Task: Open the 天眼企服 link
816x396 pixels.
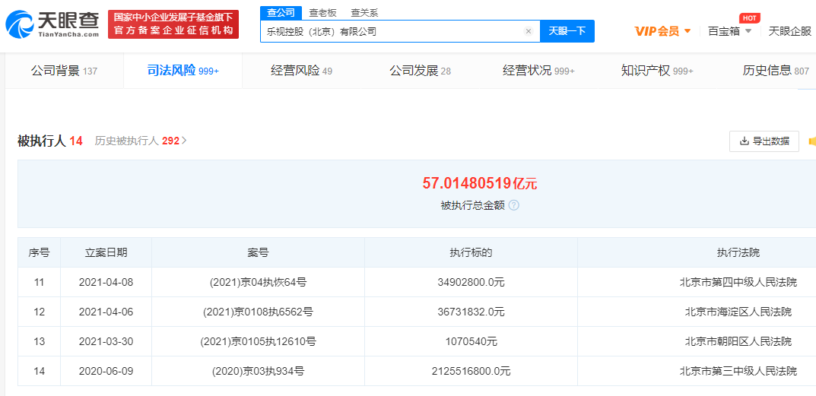Action: 789,31
